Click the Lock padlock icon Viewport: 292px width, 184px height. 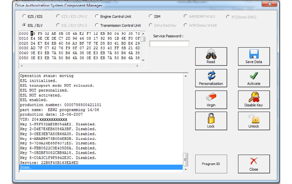click(211, 118)
